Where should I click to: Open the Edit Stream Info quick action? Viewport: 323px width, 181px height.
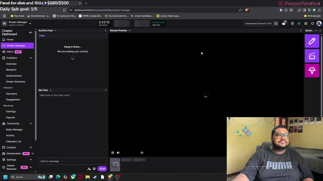[x=312, y=41]
